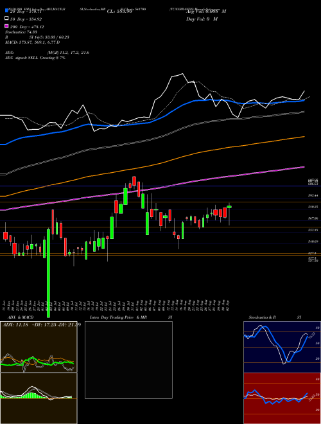This screenshot has height=424, width=321.
Task: Click the 567.96 price axis label
Action: [x=313, y=218]
